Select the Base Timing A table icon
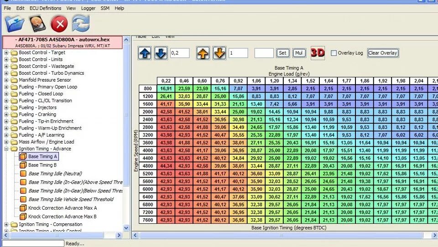438x247 pixels. click(23, 157)
